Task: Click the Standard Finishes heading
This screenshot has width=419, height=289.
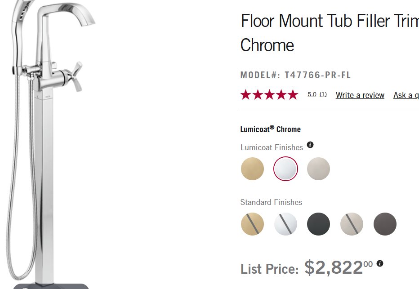Action: [271, 202]
